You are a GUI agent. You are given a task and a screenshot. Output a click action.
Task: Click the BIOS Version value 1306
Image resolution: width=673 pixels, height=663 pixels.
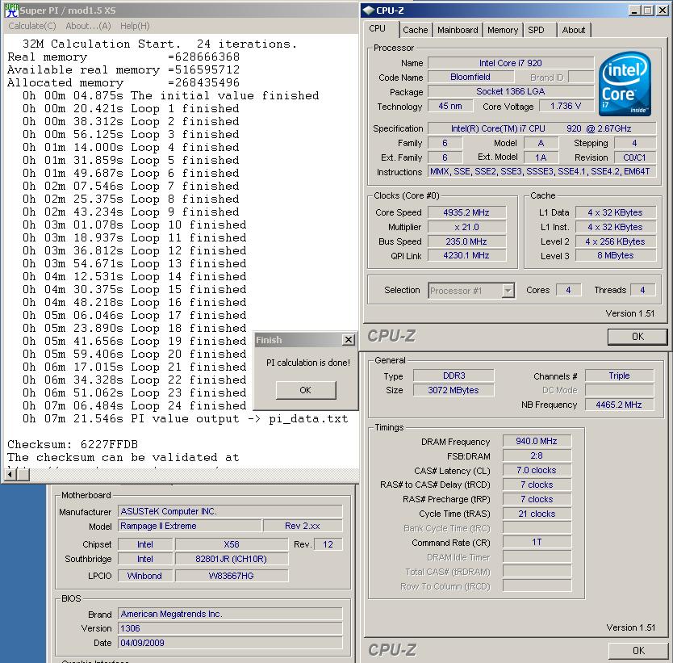(x=230, y=628)
